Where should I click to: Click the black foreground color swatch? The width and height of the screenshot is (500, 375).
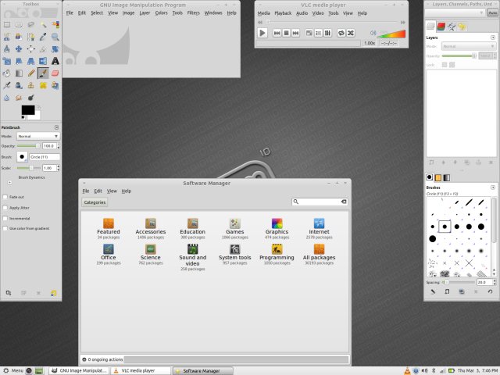point(28,109)
